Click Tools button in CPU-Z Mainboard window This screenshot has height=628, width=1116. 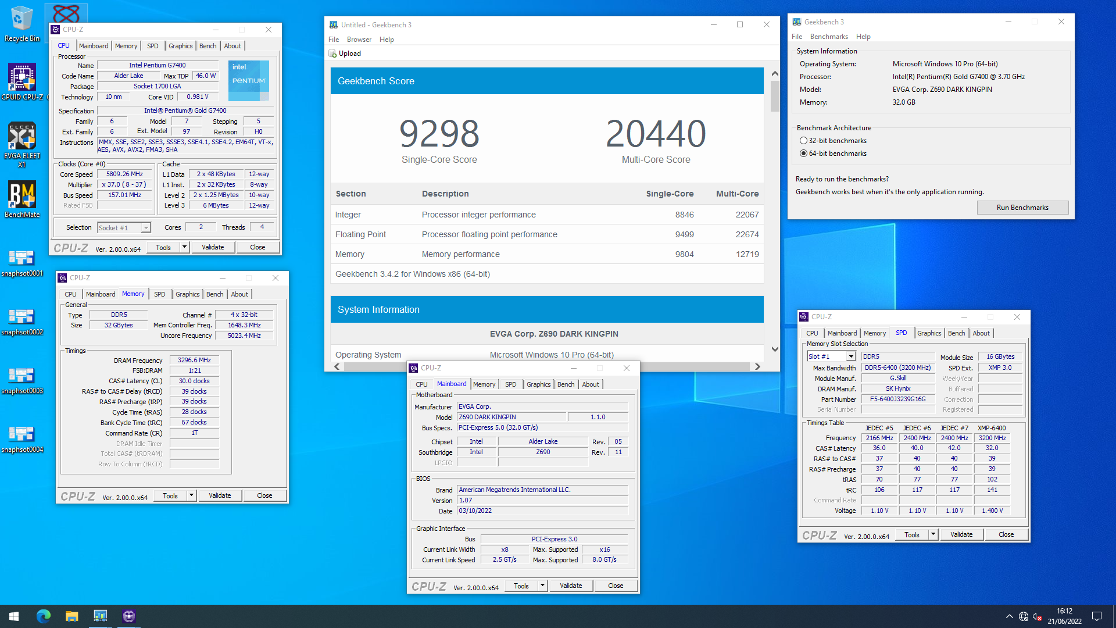pyautogui.click(x=521, y=586)
